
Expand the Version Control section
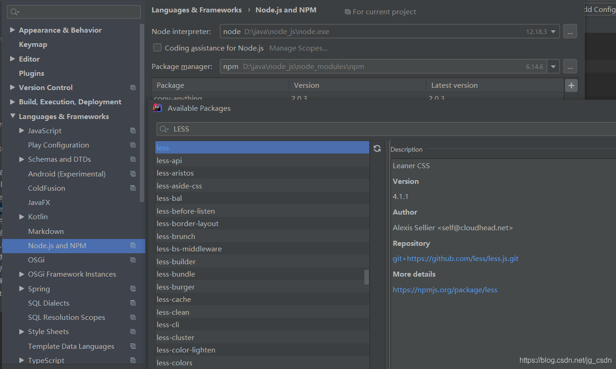[12, 88]
